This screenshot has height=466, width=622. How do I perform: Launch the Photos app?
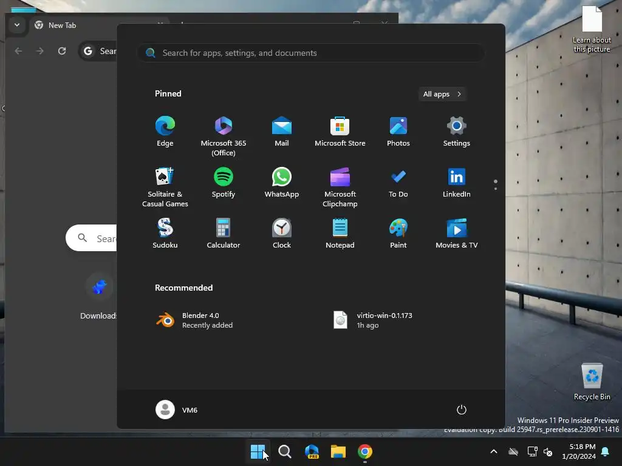point(398,132)
